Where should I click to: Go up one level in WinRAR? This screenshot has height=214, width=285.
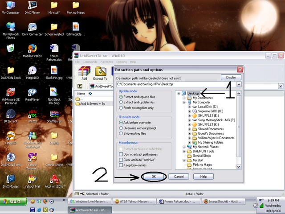[x=80, y=86]
